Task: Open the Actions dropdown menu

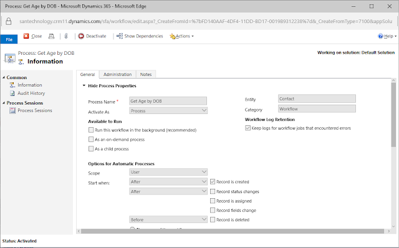Action: (x=181, y=36)
